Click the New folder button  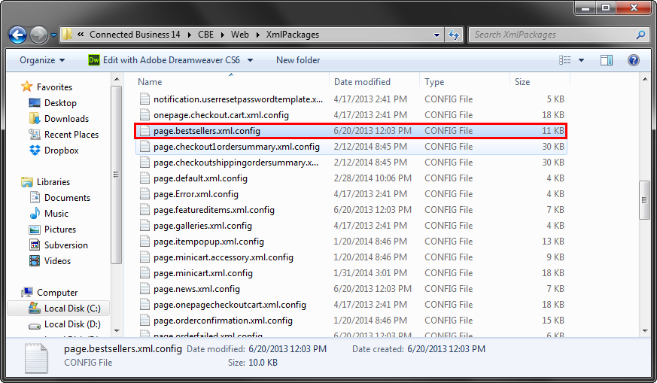pos(297,60)
